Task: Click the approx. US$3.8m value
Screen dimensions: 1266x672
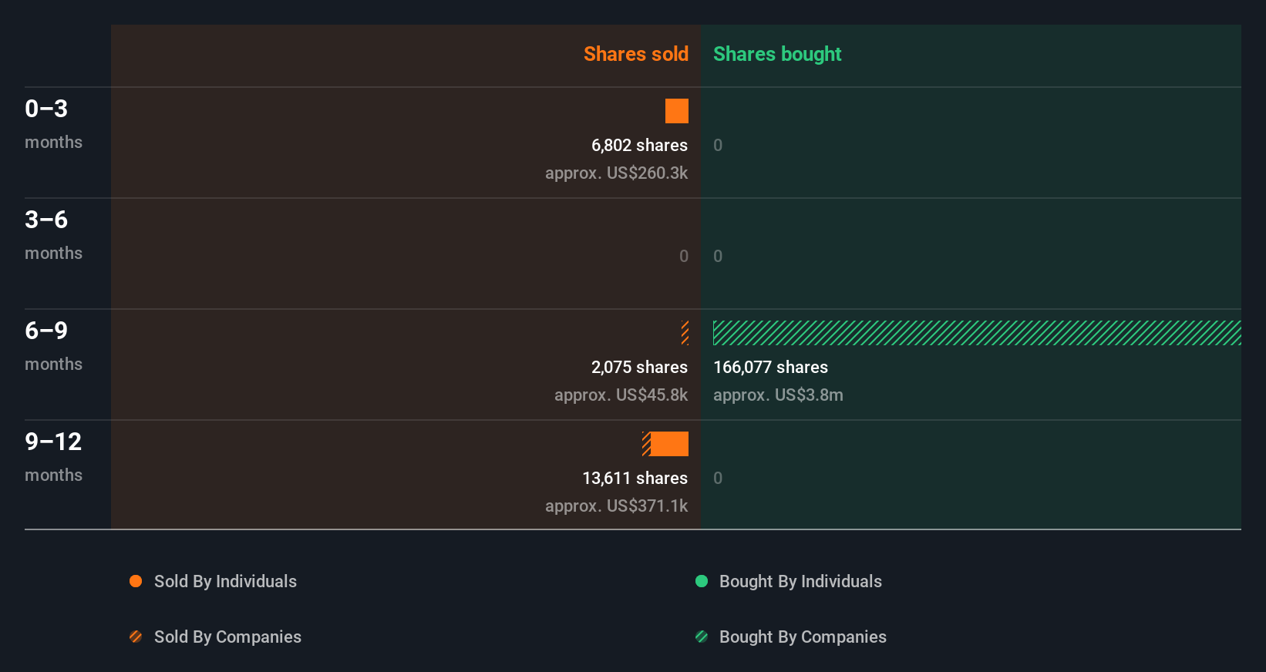Action: [x=778, y=395]
